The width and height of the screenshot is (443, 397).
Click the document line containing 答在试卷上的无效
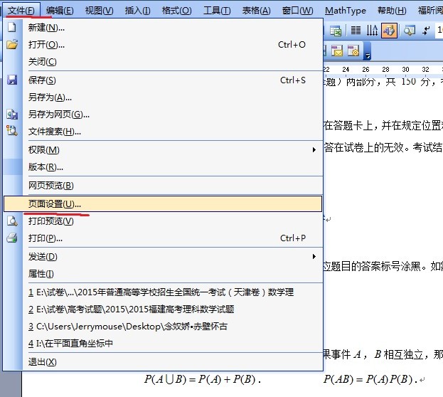(383, 147)
